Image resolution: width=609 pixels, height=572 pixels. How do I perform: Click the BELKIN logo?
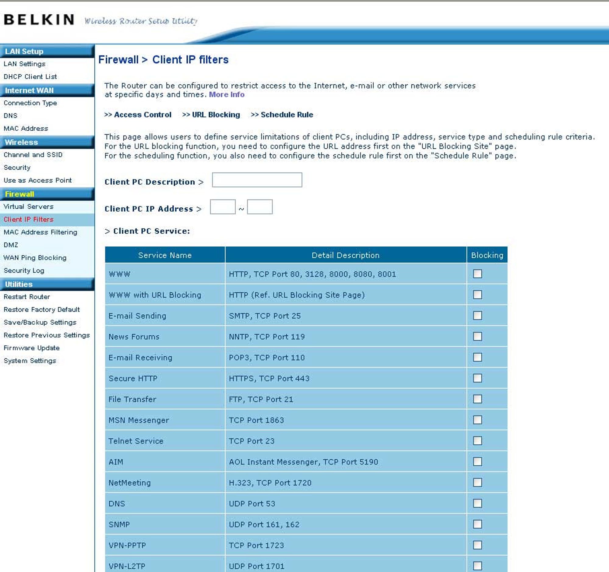pyautogui.click(x=39, y=19)
